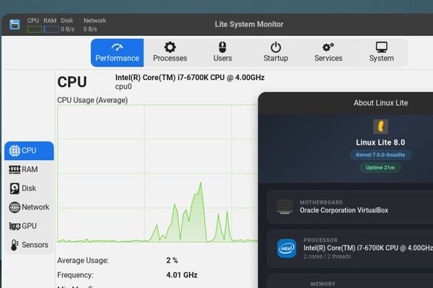Open the Users tab
The width and height of the screenshot is (433, 288).
tap(222, 53)
